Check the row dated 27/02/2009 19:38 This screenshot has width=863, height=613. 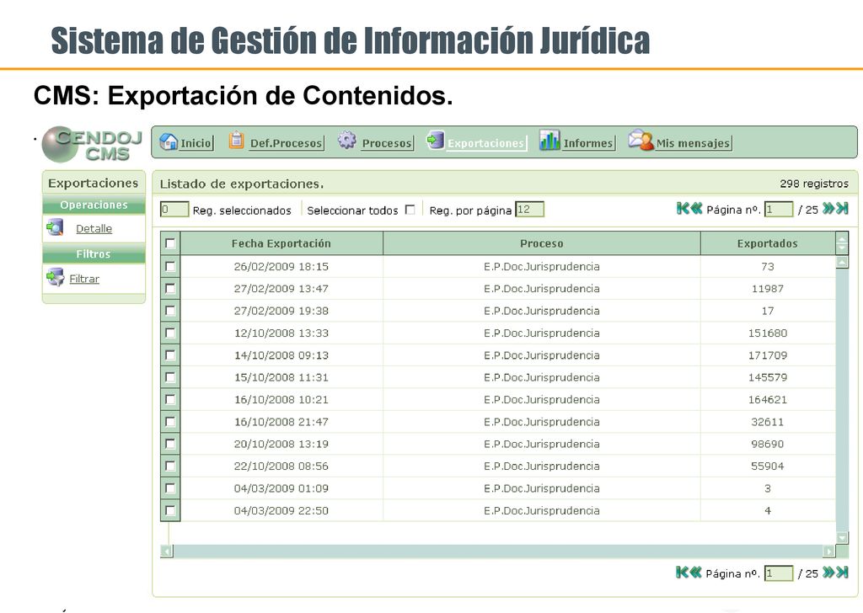170,311
